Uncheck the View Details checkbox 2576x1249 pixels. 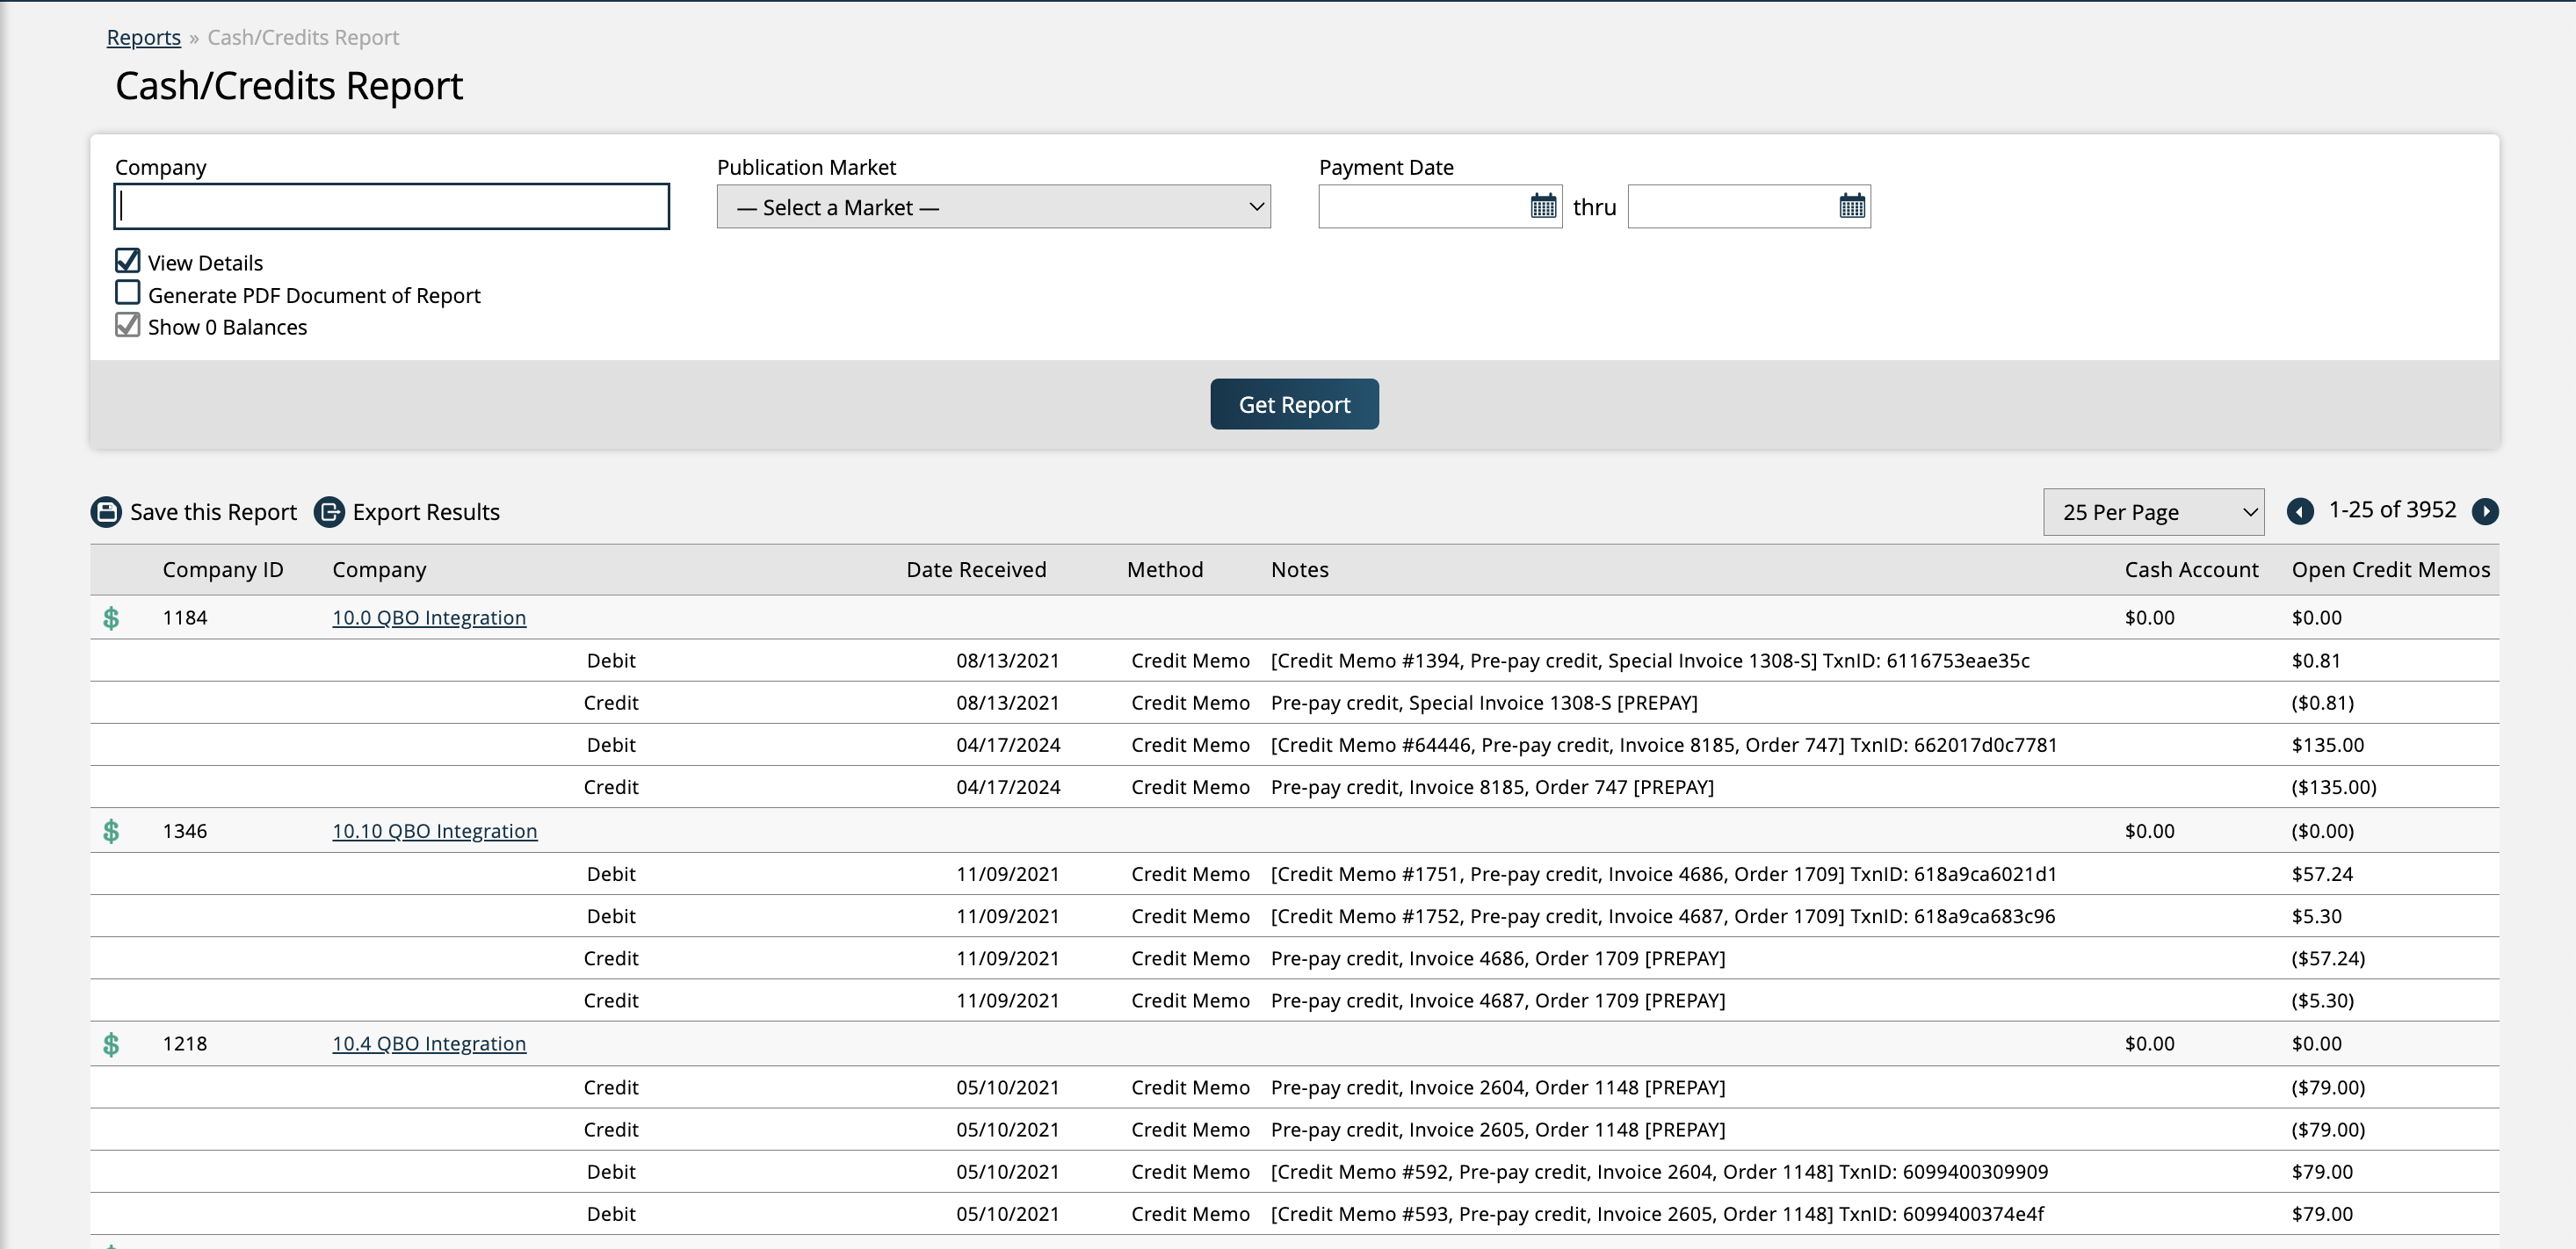pos(127,261)
